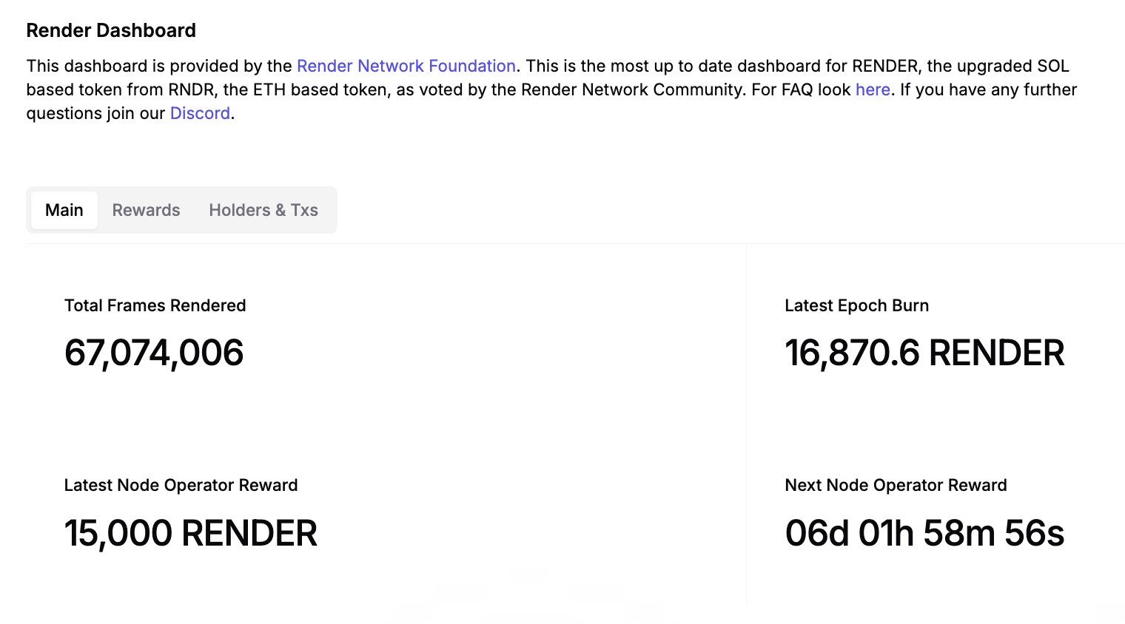Image resolution: width=1125 pixels, height=624 pixels.
Task: Select the 16,870.6 RENDER burn value
Action: pos(924,353)
